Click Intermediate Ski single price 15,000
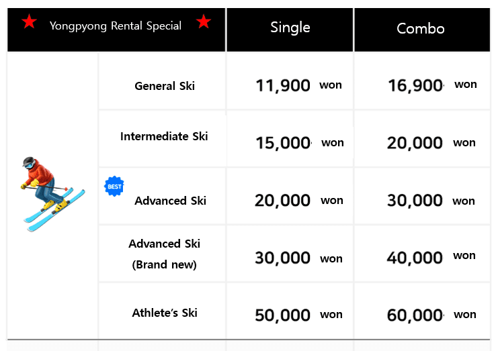Viewport: 498px width, 351px height. pos(284,143)
